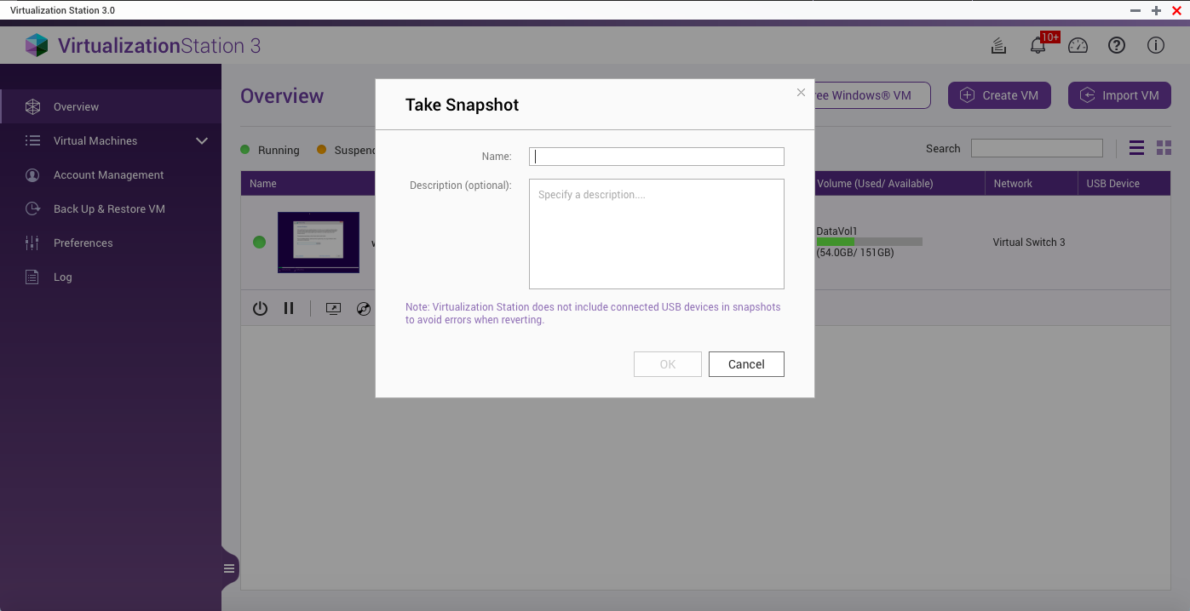This screenshot has height=611, width=1190.
Task: Click the Cancel button
Action: coord(746,364)
